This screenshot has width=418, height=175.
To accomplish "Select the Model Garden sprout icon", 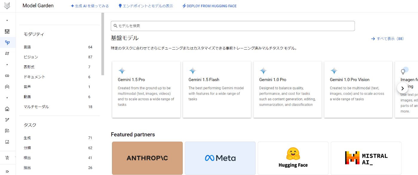I will [7, 43].
